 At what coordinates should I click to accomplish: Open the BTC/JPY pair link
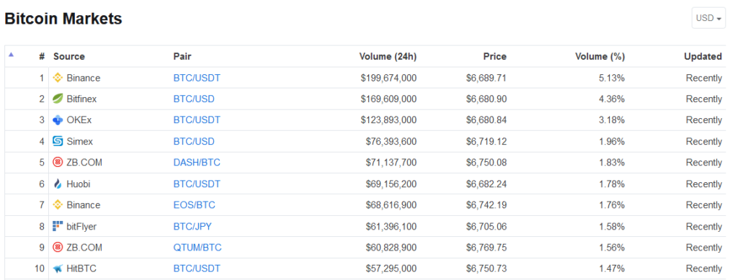pyautogui.click(x=192, y=226)
